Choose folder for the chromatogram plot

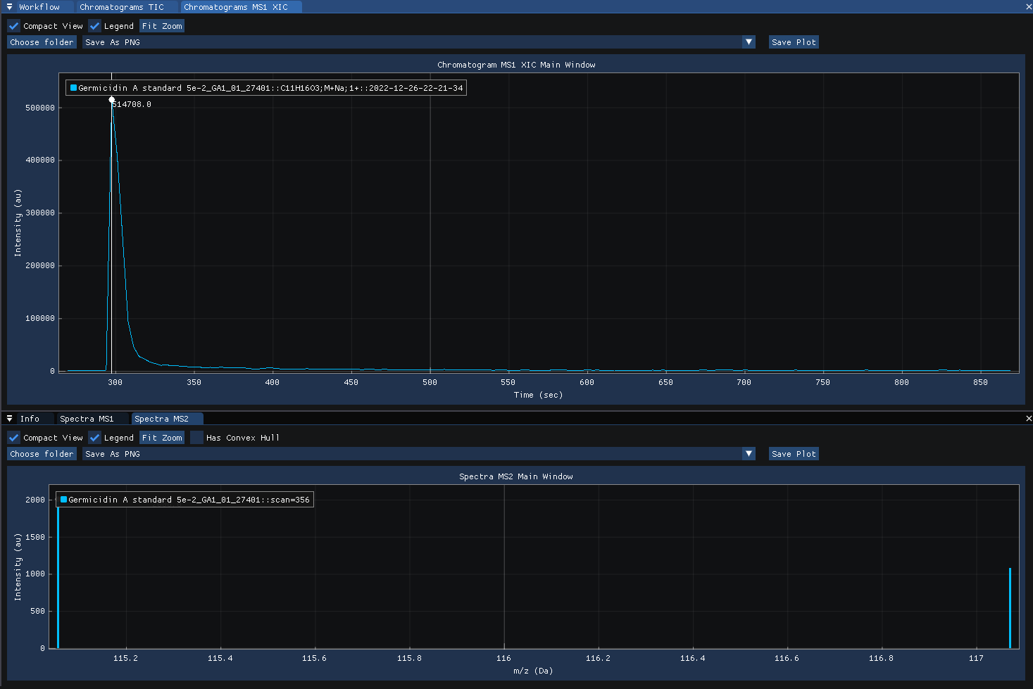tap(42, 42)
